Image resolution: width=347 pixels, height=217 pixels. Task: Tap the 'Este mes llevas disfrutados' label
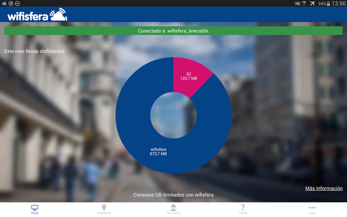(35, 51)
